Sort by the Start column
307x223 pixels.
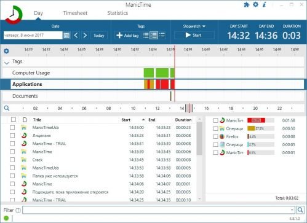coord(126,120)
